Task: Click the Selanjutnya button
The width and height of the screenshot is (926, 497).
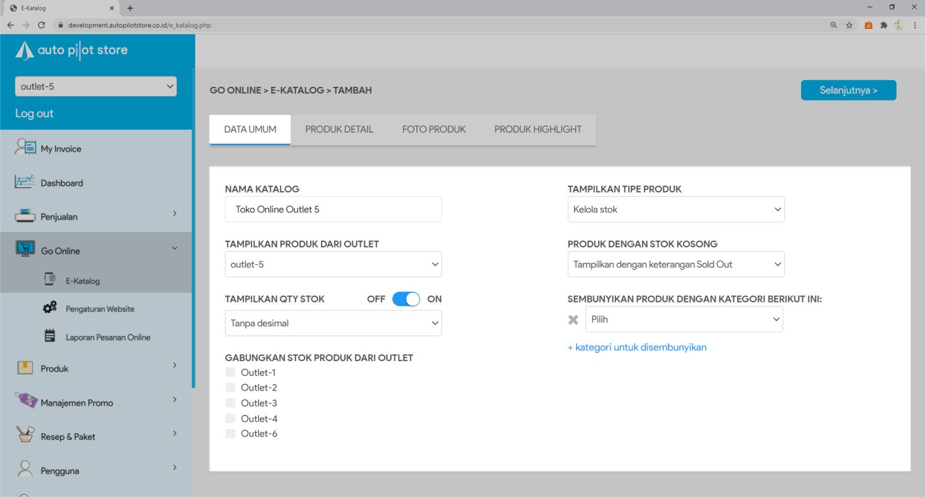Action: click(x=848, y=90)
